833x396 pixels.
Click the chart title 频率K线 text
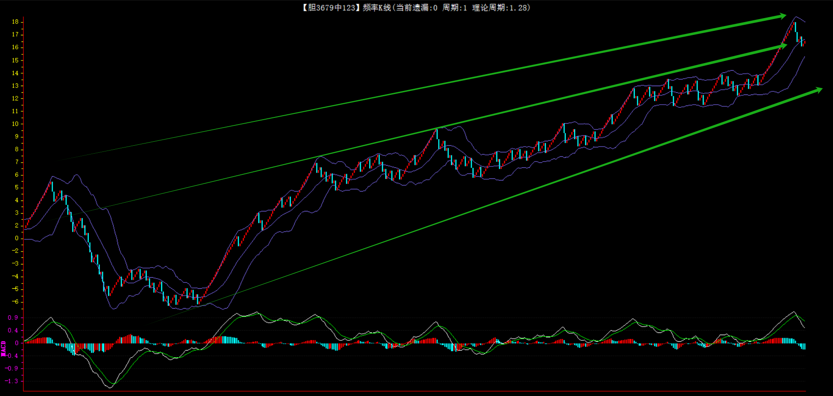[x=377, y=8]
